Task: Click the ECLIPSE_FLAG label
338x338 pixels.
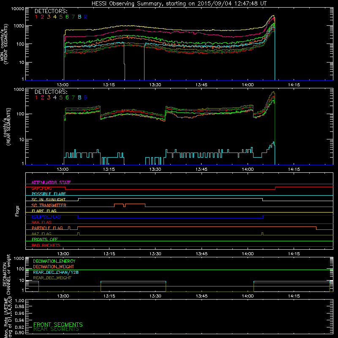Action: (46, 217)
